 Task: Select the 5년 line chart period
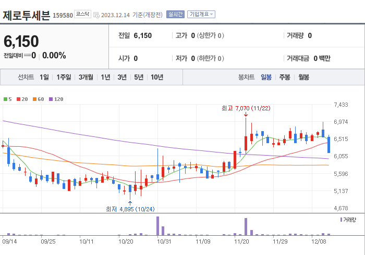click(139, 77)
